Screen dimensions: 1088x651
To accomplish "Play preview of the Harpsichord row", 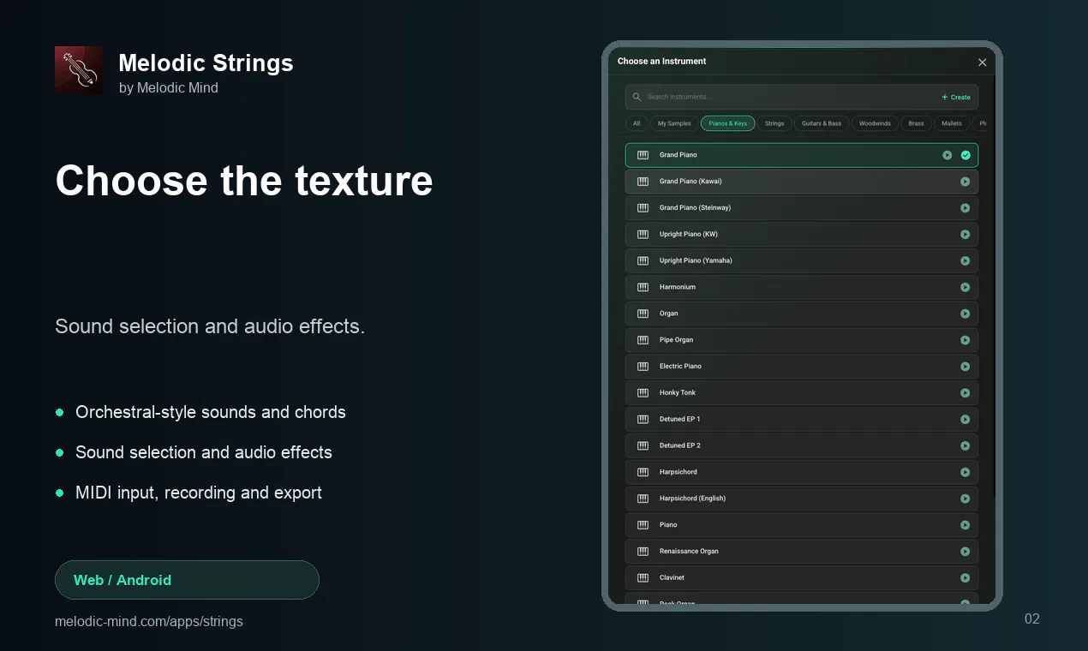I will (965, 472).
